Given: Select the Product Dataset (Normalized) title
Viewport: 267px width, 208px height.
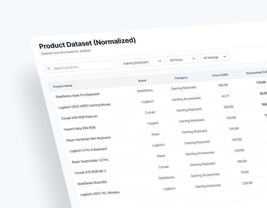Looking at the screenshot, I should [87, 43].
